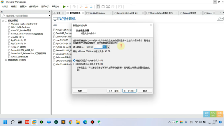Toggle the show library panel toolbar icon
The width and height of the screenshot is (224, 126).
pos(98,7)
